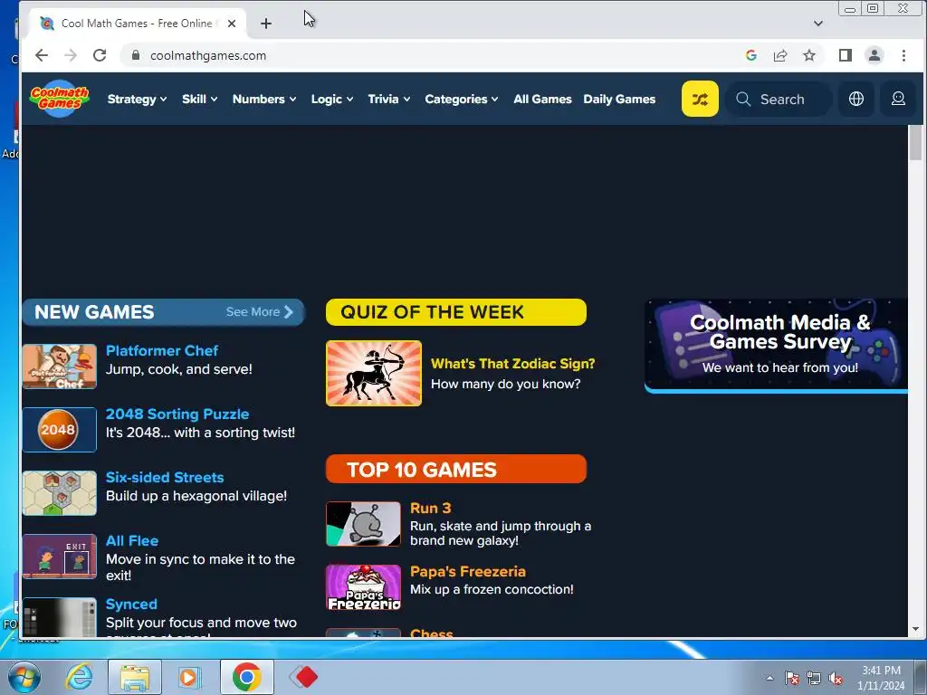Open 2048 Sorting Puzzle link
Image resolution: width=927 pixels, height=695 pixels.
click(177, 414)
